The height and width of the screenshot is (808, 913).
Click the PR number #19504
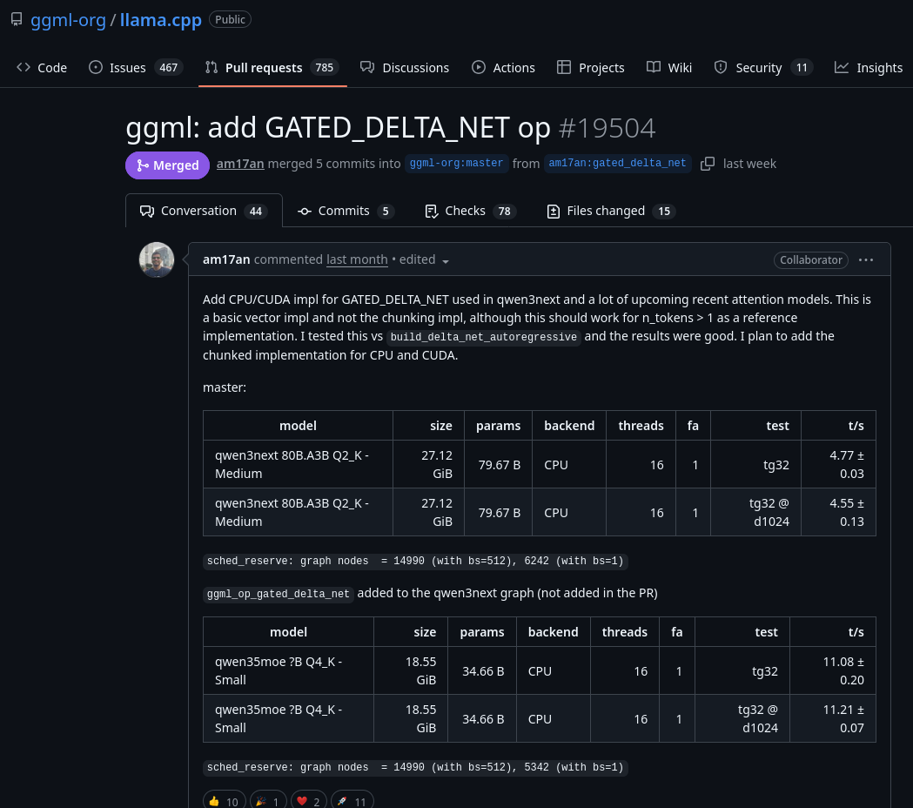tap(607, 128)
